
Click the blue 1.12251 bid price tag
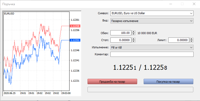(75, 40)
